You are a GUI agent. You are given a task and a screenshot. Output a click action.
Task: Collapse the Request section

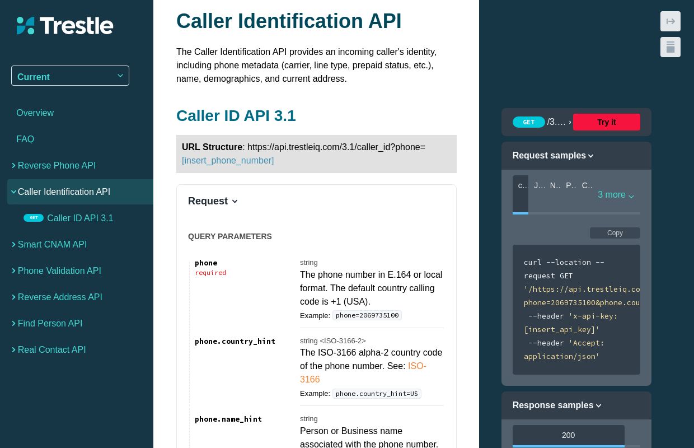[213, 201]
